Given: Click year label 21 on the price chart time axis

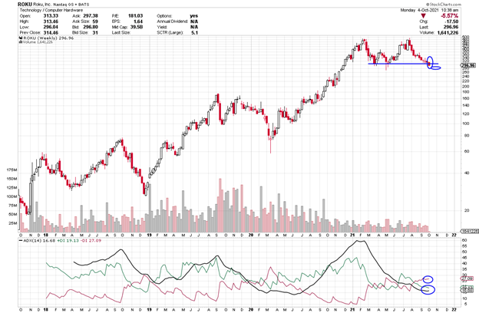Looking at the screenshot, I should [352, 235].
